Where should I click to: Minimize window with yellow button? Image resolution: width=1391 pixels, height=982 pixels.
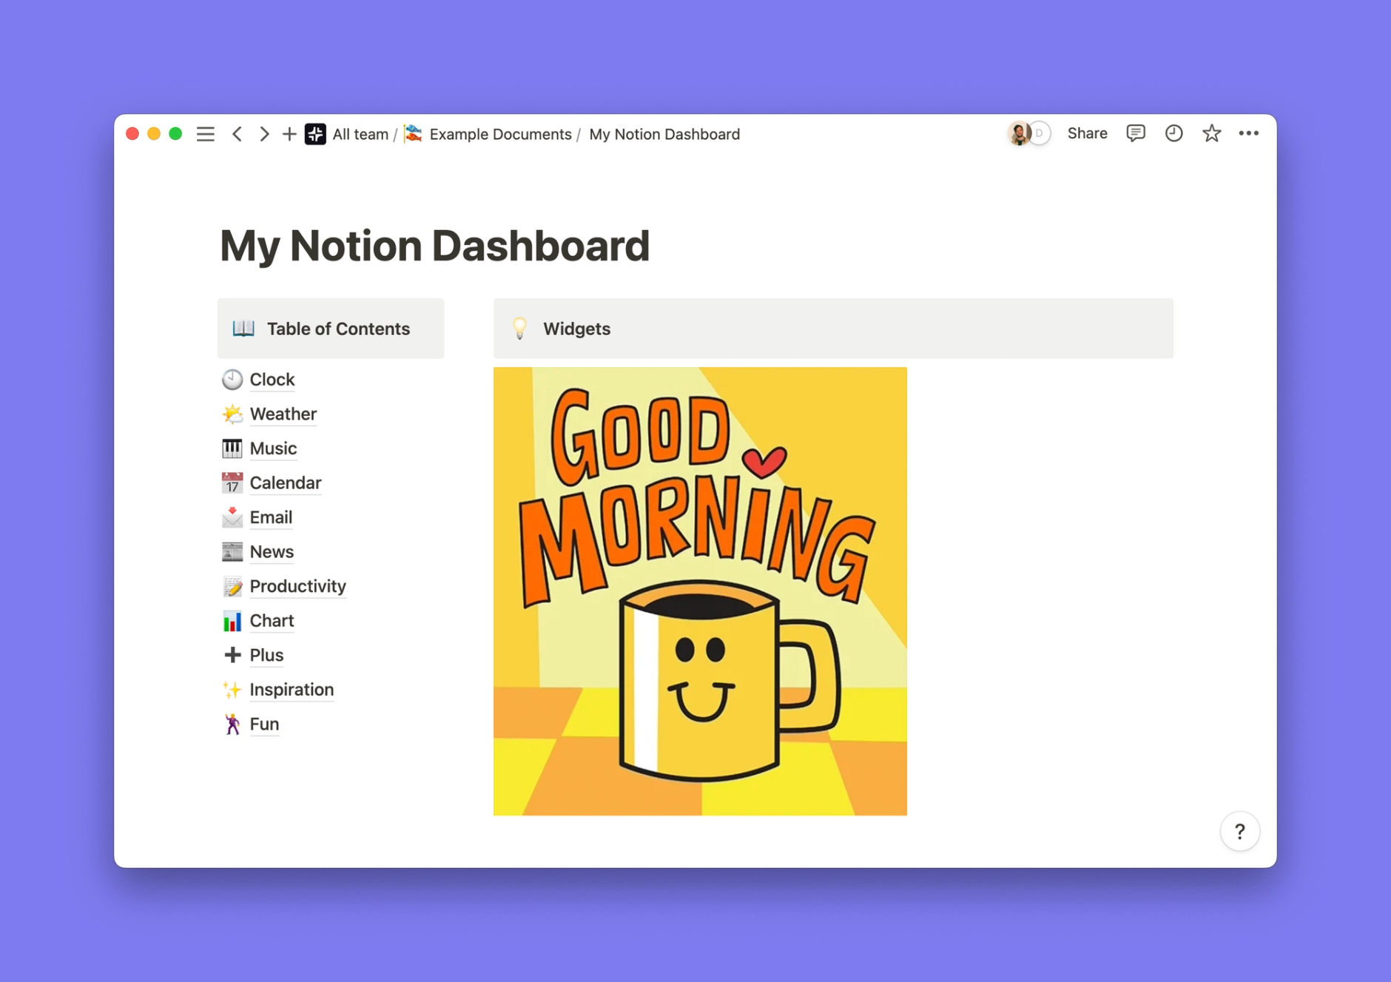(x=154, y=134)
